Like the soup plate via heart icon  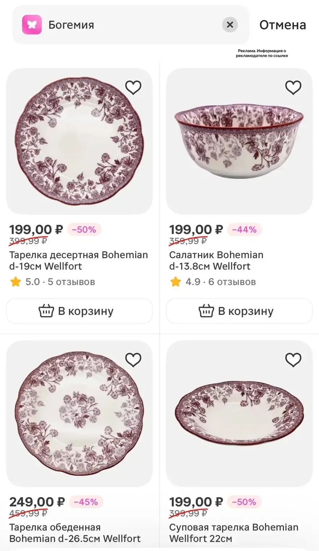click(293, 360)
